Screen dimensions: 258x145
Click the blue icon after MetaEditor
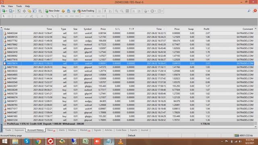[x=69, y=11]
